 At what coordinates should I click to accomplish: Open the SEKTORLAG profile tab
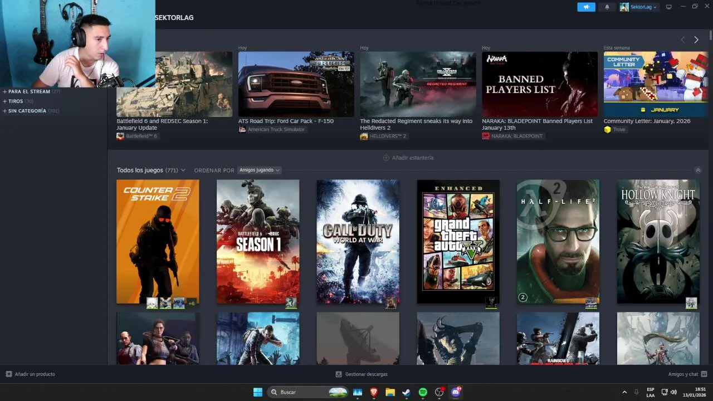[x=174, y=18]
